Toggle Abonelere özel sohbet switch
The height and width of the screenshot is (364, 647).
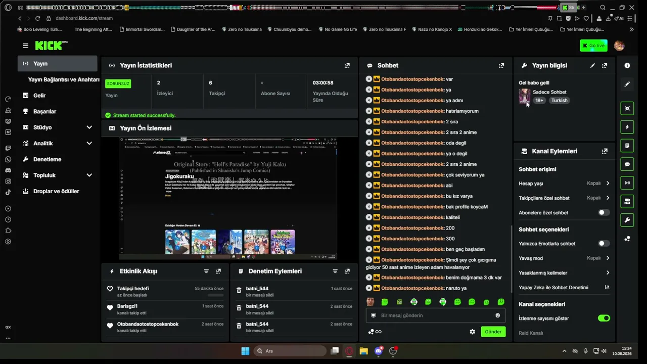[604, 213]
